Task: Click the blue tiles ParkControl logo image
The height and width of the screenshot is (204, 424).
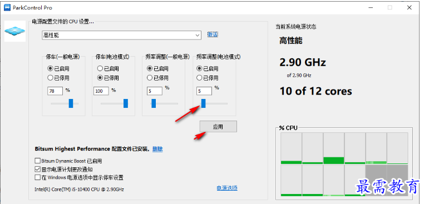Action: 15,31
